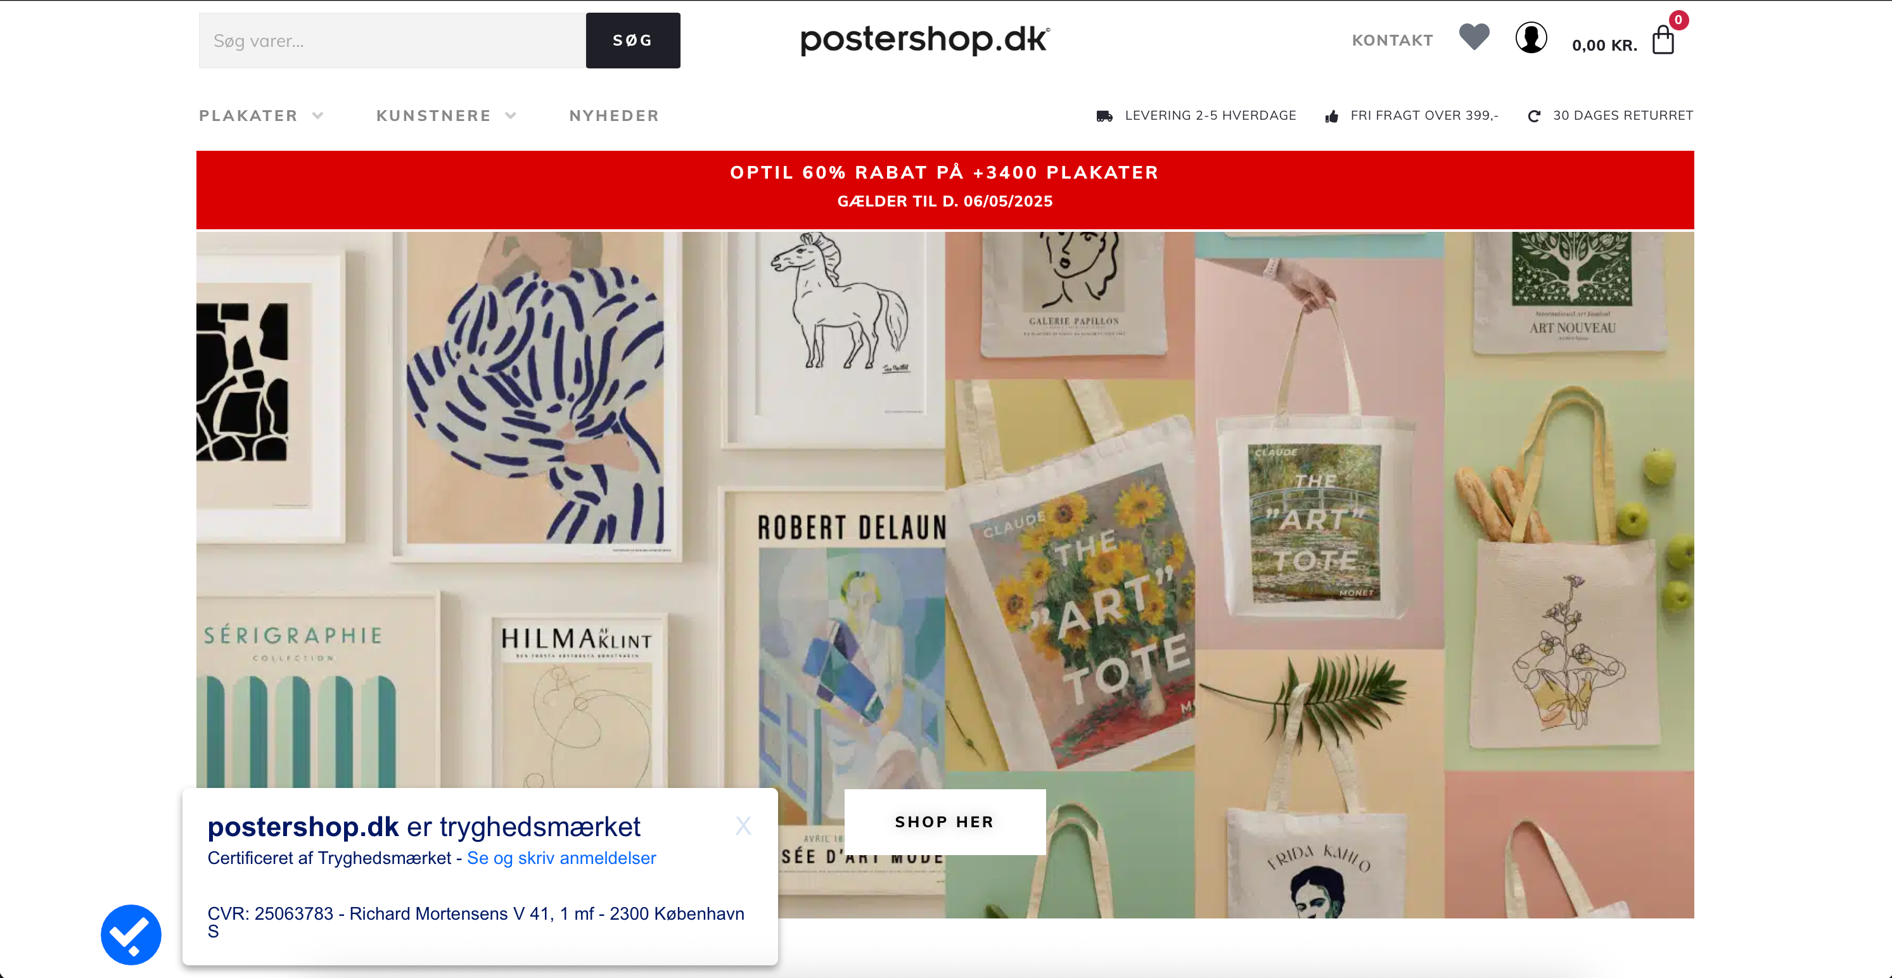Click the delivery truck icon
This screenshot has height=978, width=1892.
[x=1104, y=116]
